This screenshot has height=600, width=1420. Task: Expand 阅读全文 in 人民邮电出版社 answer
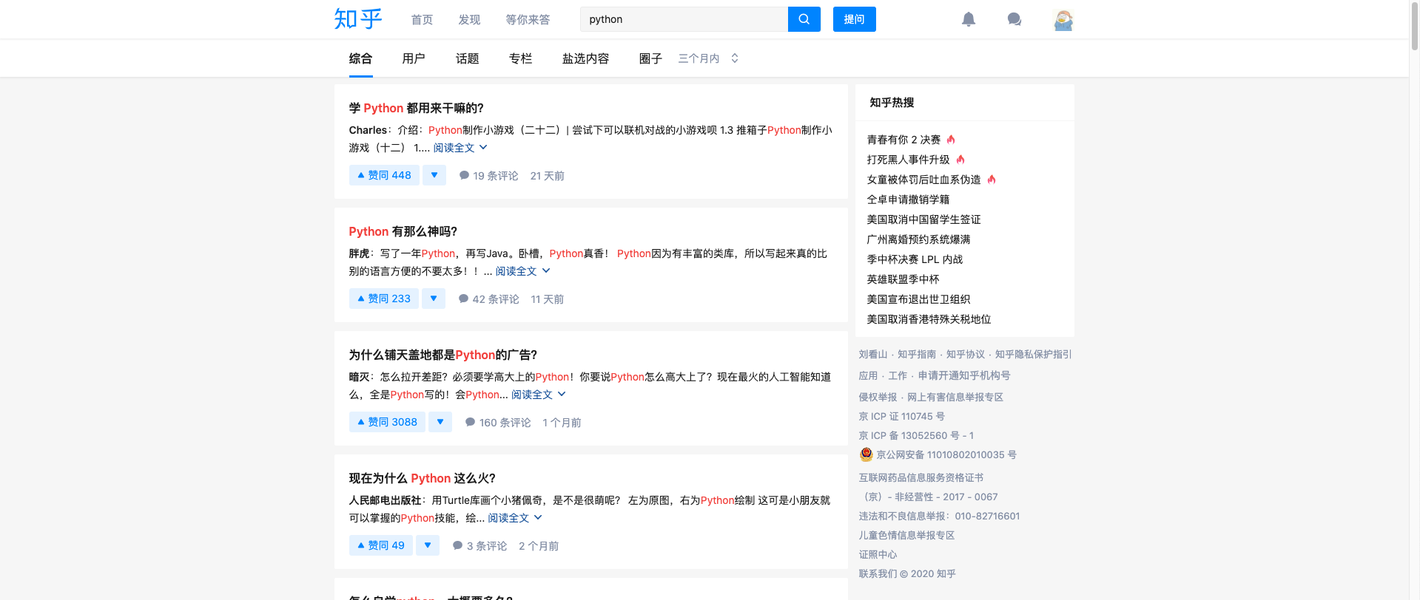[x=515, y=518]
